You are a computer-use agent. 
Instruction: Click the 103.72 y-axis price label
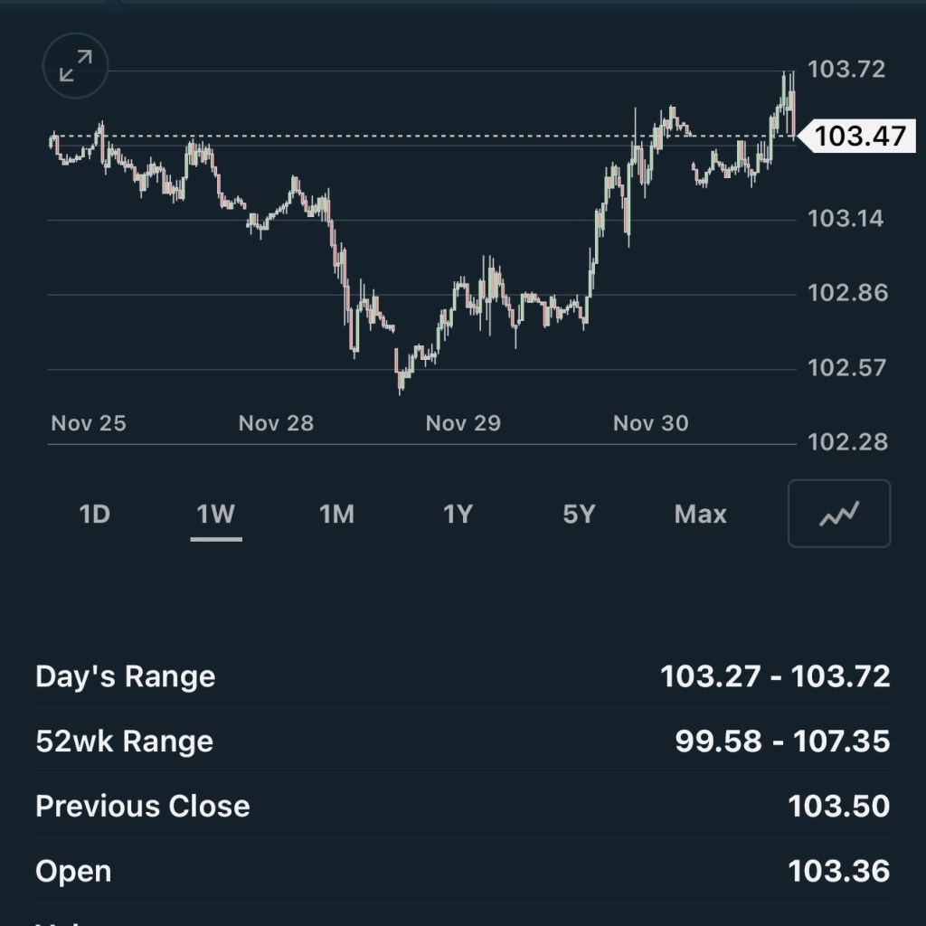coord(846,70)
